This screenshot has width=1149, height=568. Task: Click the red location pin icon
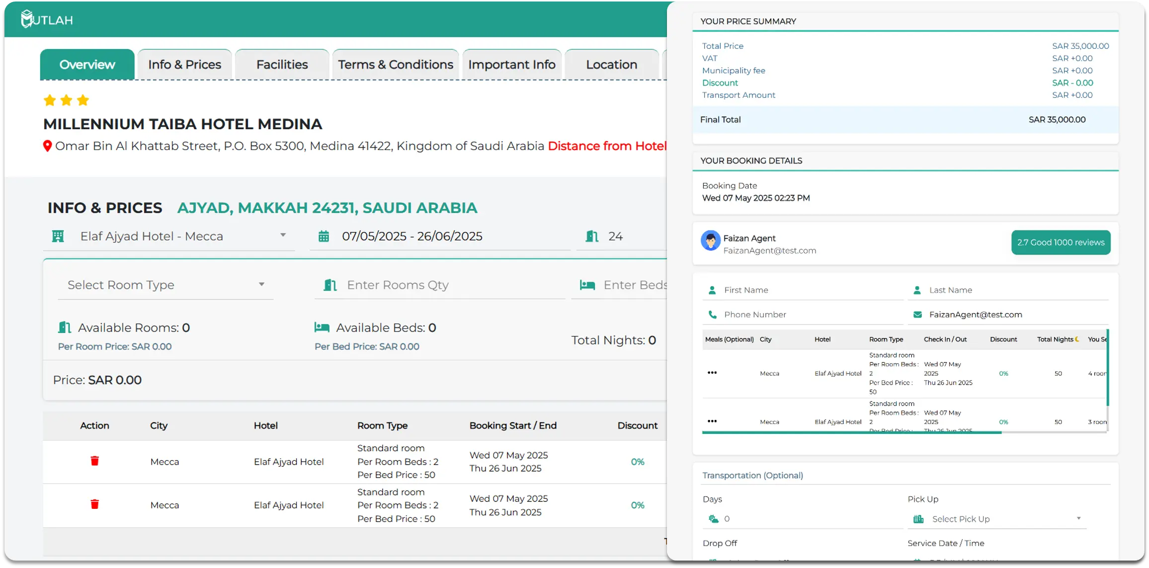click(x=47, y=146)
